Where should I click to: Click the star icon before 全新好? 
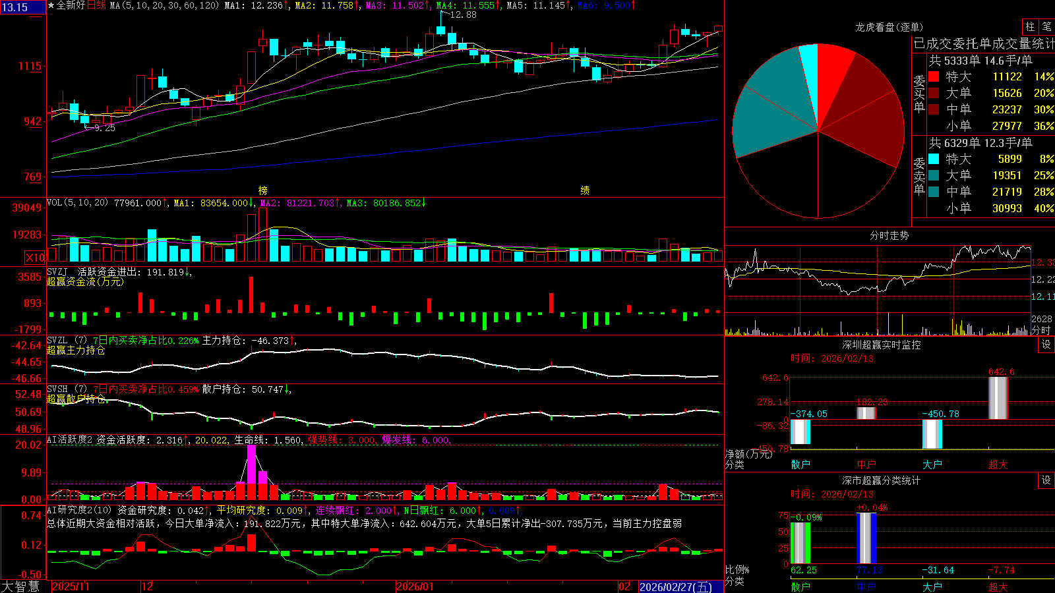(x=51, y=5)
